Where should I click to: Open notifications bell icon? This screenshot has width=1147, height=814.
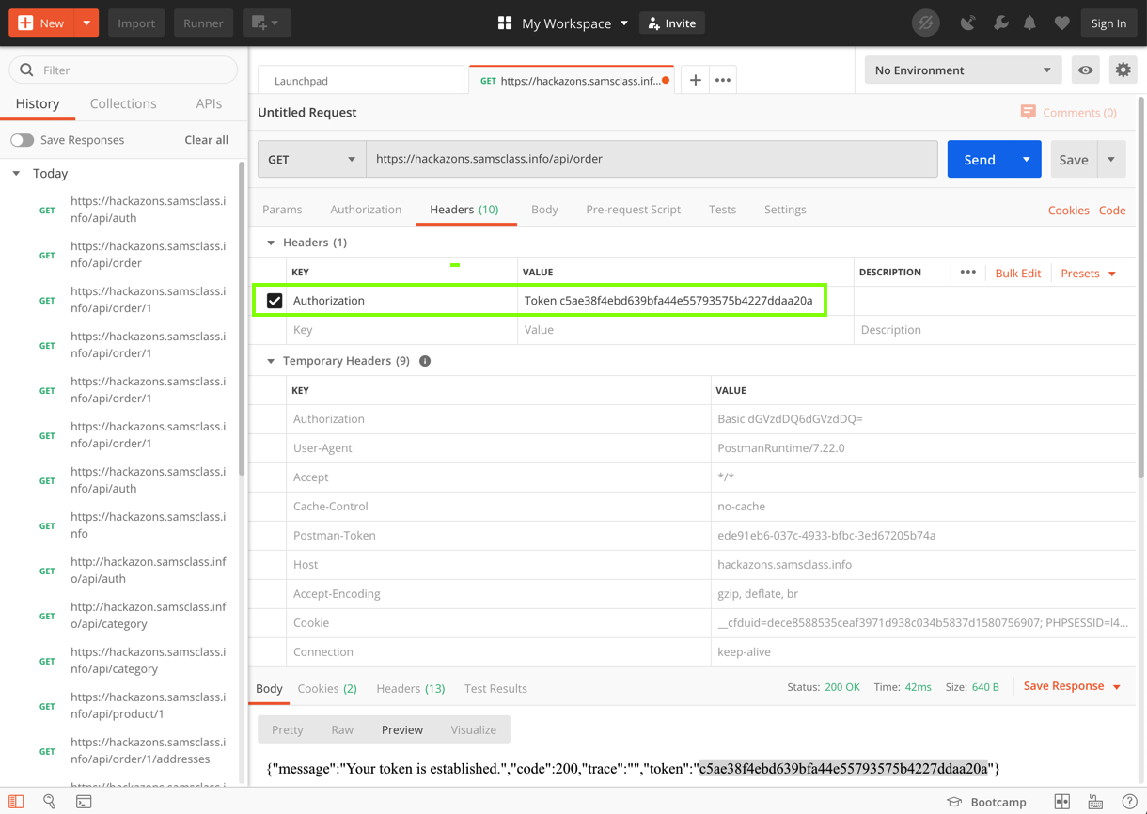pos(1029,23)
